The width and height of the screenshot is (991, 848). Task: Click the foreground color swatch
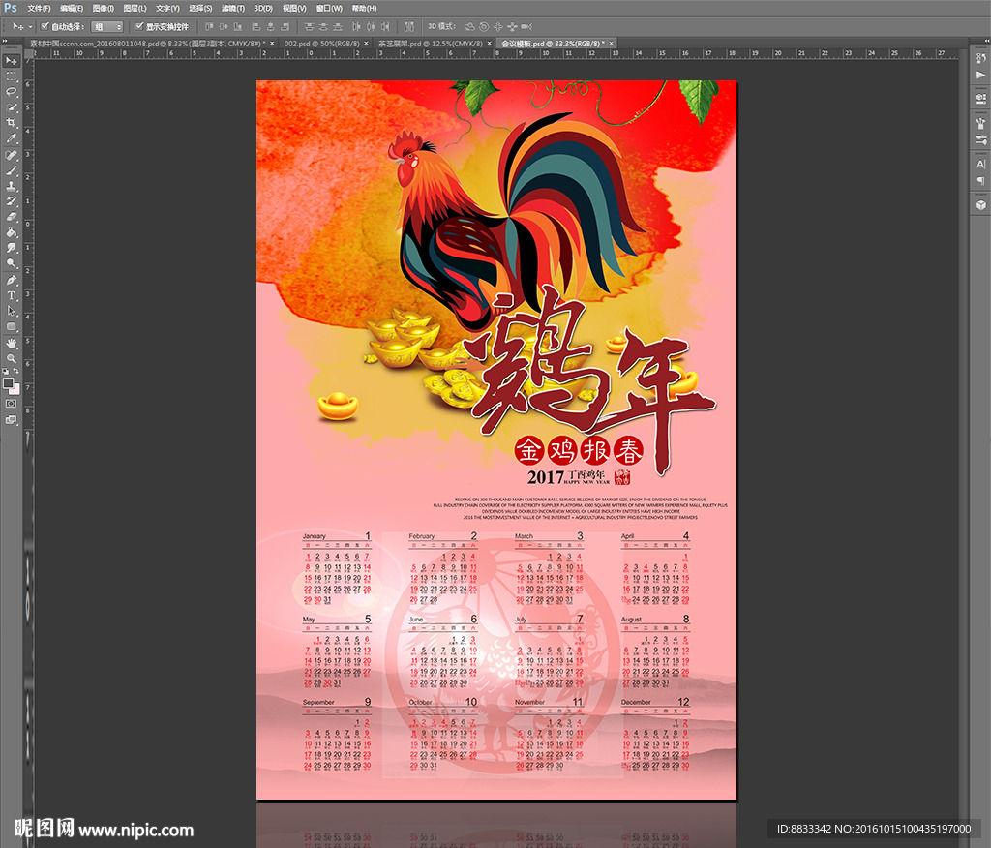point(9,383)
